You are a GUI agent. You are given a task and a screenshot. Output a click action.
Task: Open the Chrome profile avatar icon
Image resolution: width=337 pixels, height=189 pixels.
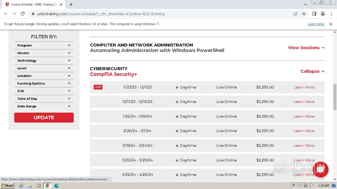(323, 14)
